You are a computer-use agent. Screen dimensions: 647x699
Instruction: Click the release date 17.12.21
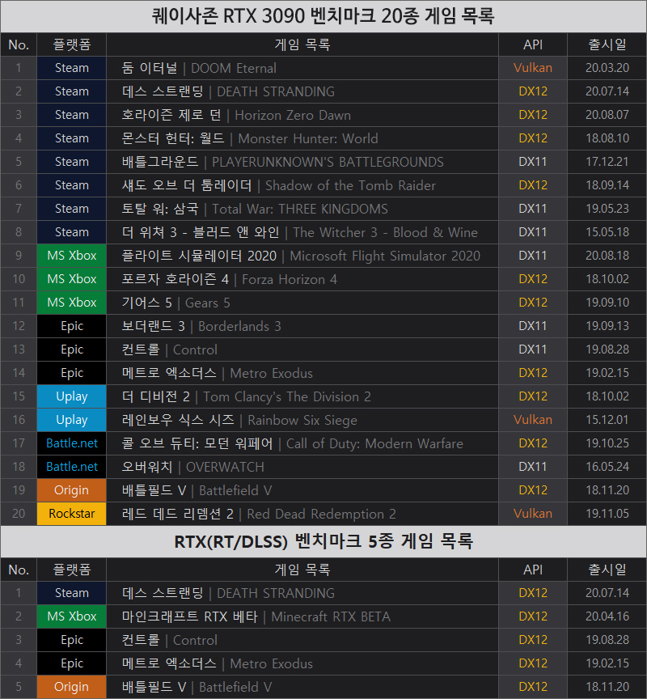point(607,162)
